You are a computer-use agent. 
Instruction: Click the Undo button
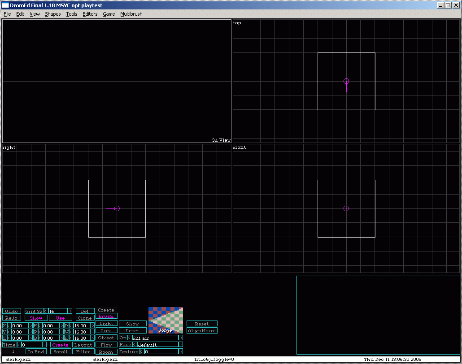click(x=12, y=311)
